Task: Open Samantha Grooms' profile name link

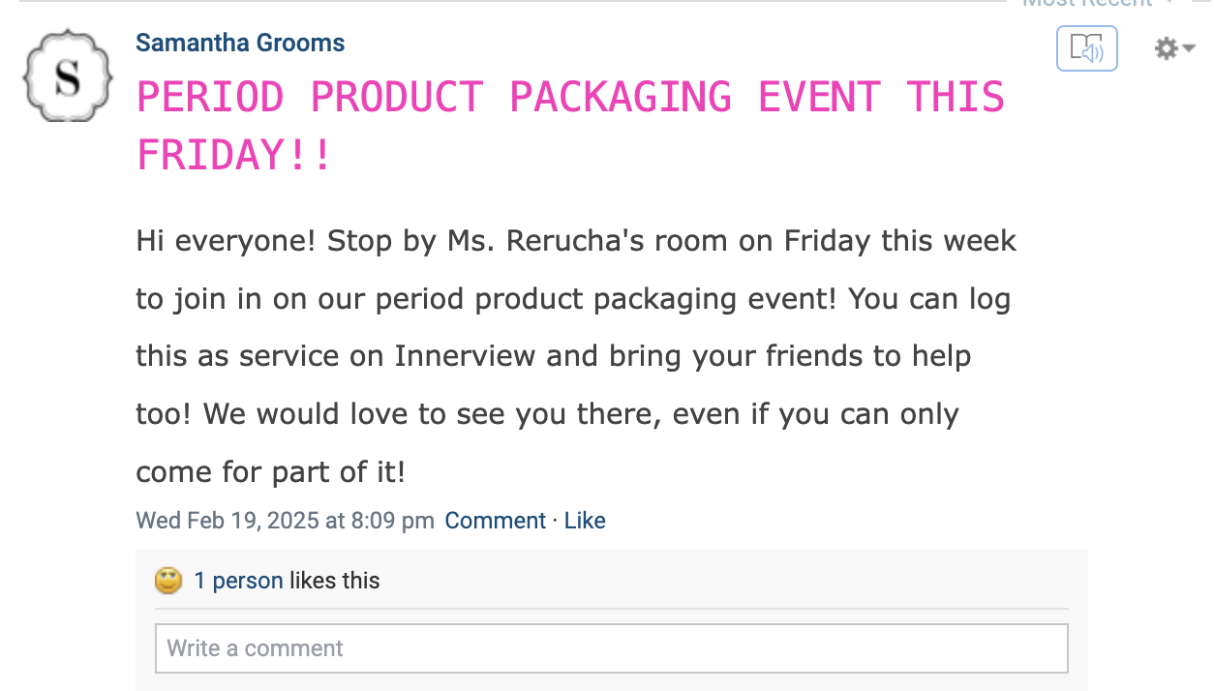Action: tap(240, 43)
